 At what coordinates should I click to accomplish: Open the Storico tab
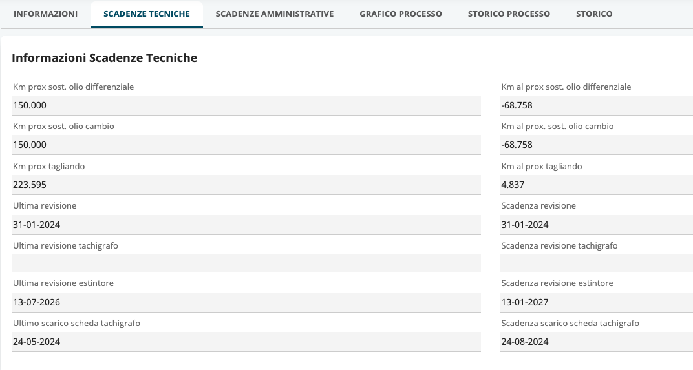point(594,14)
